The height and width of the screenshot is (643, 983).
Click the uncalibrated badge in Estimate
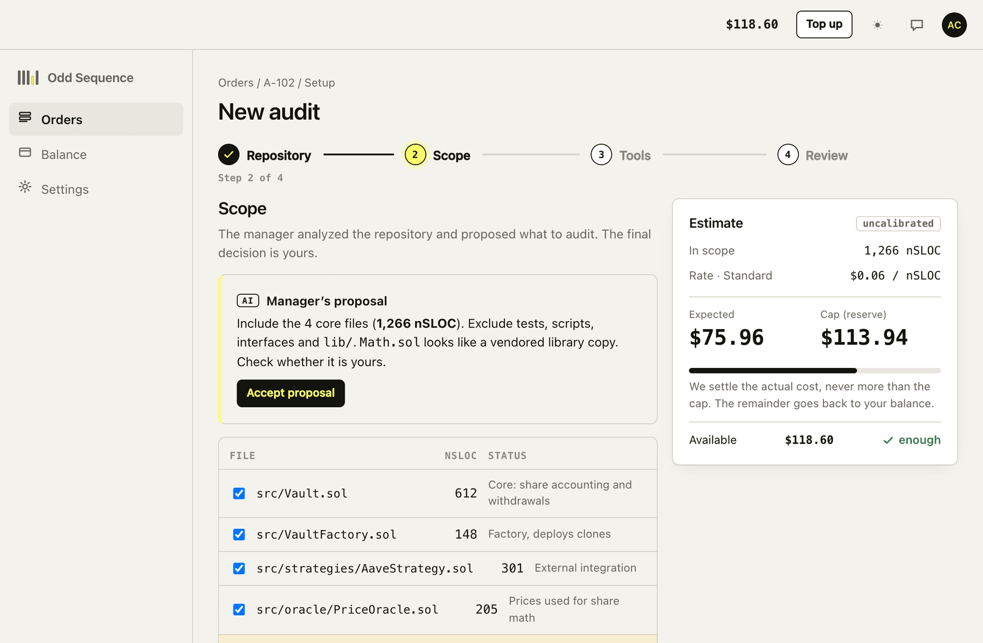point(898,224)
